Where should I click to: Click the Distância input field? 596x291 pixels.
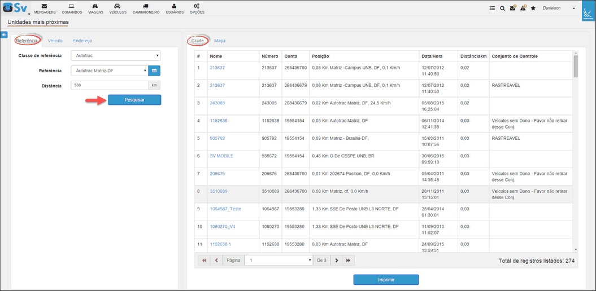pos(110,85)
